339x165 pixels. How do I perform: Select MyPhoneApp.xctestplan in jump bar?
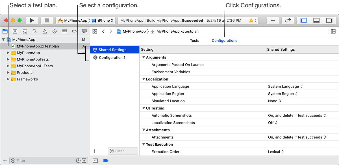pyautogui.click(x=175, y=32)
